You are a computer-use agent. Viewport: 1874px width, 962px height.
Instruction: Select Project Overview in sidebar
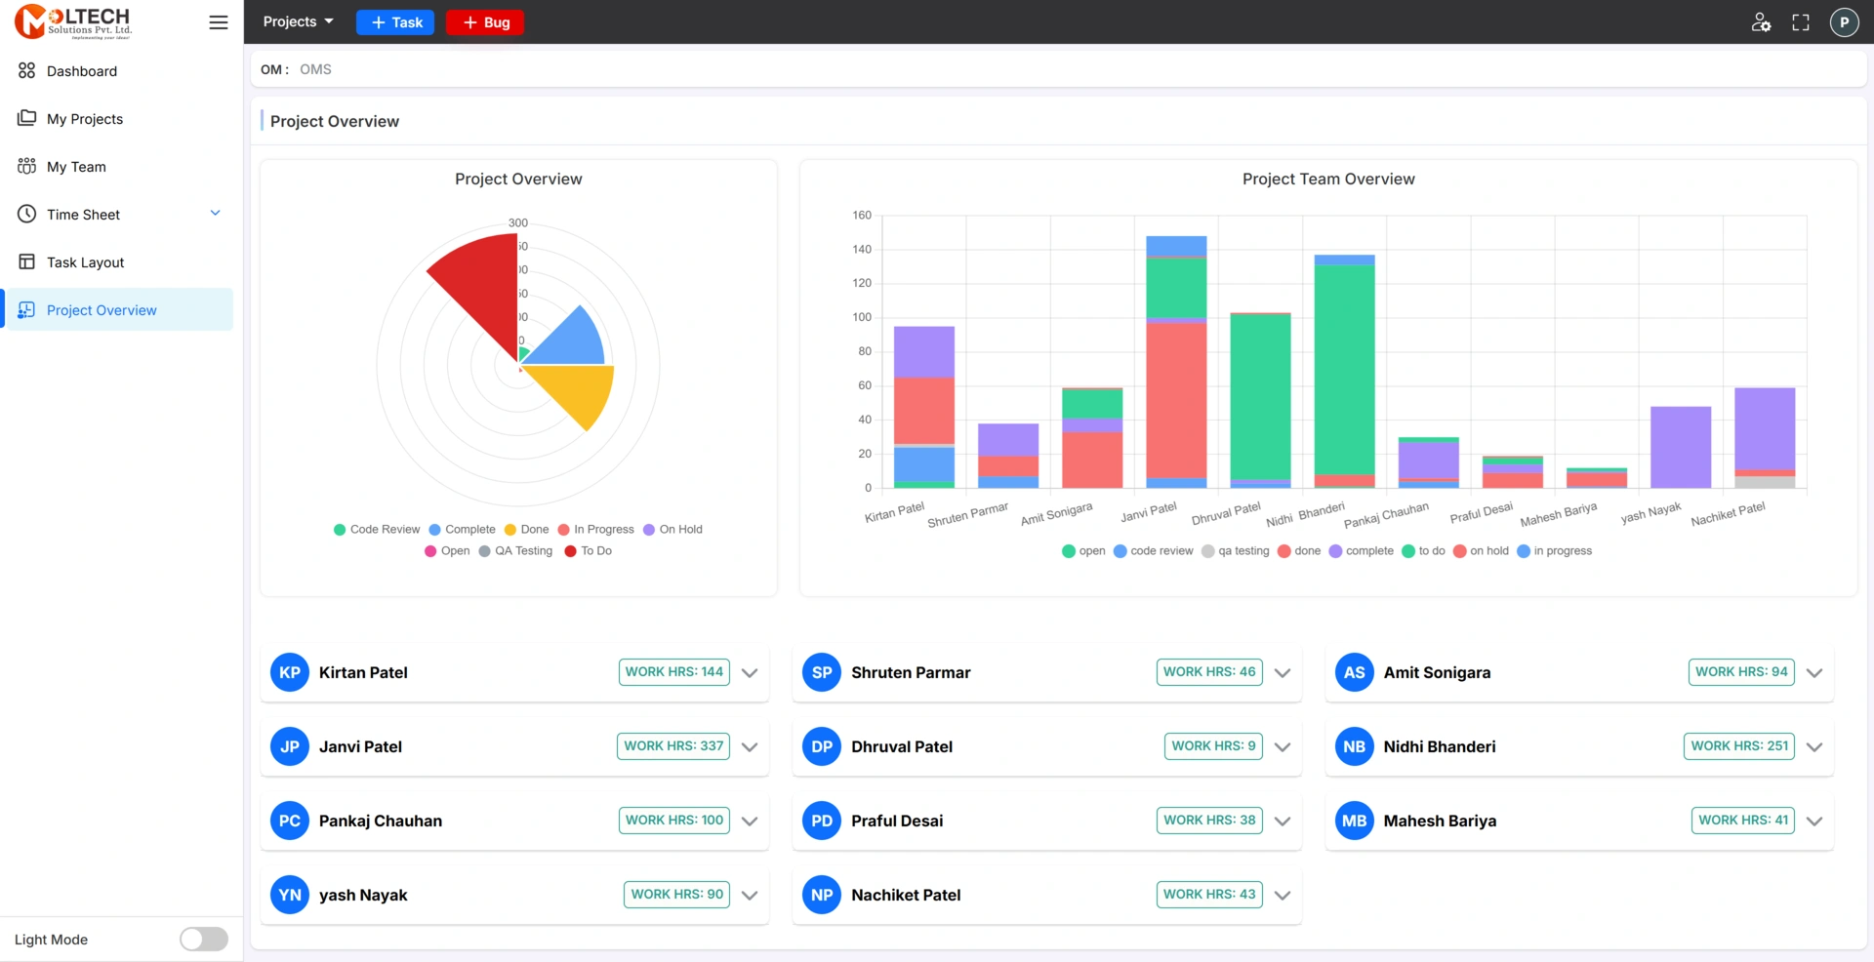click(102, 310)
